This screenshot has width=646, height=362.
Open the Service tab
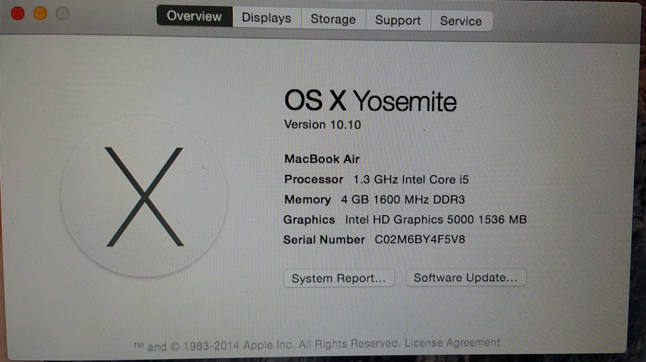461,21
